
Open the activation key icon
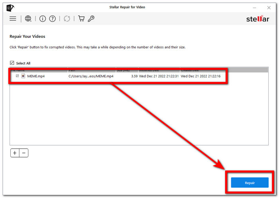[91, 19]
